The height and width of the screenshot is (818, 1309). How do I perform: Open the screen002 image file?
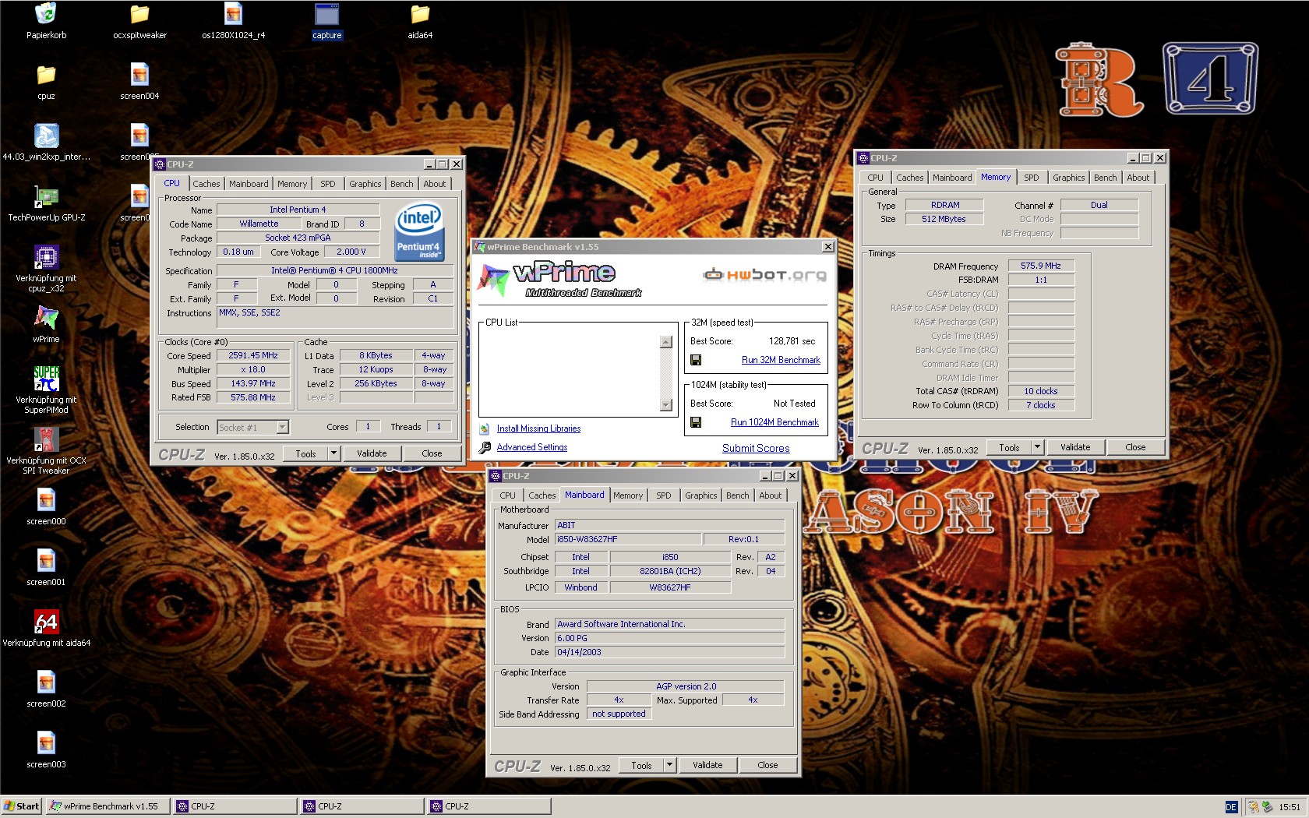(x=46, y=682)
